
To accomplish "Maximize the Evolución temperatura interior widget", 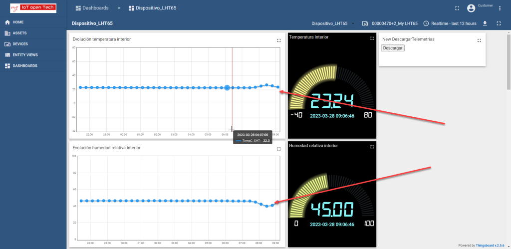I will pos(279,40).
